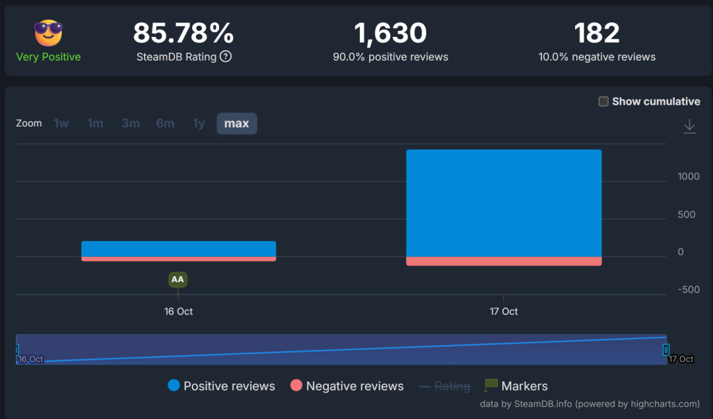The image size is (713, 419).
Task: Click the SteamDB Rating help question icon
Action: pyautogui.click(x=226, y=56)
